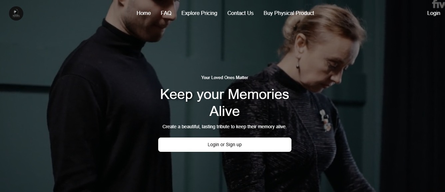
Task: Open the Home navigation link
Action: tap(144, 13)
